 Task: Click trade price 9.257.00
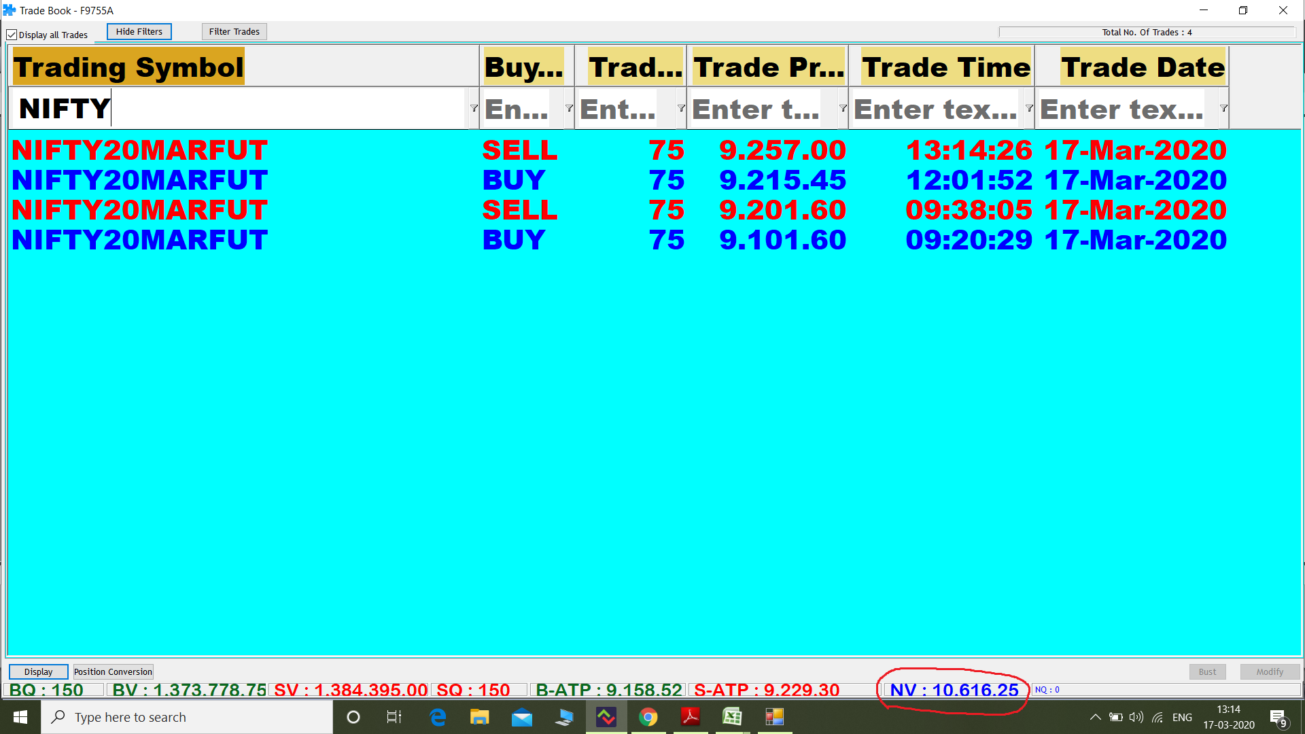pyautogui.click(x=782, y=150)
